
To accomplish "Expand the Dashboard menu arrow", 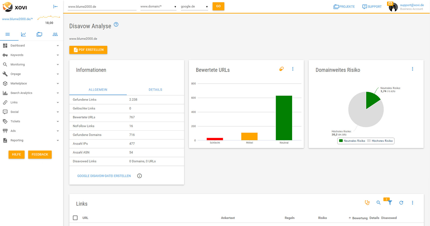I will tap(58, 46).
